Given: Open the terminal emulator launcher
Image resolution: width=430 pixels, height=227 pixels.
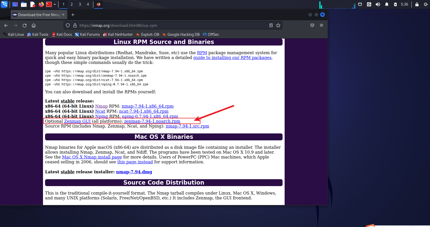Looking at the screenshot, I should point(49,4).
